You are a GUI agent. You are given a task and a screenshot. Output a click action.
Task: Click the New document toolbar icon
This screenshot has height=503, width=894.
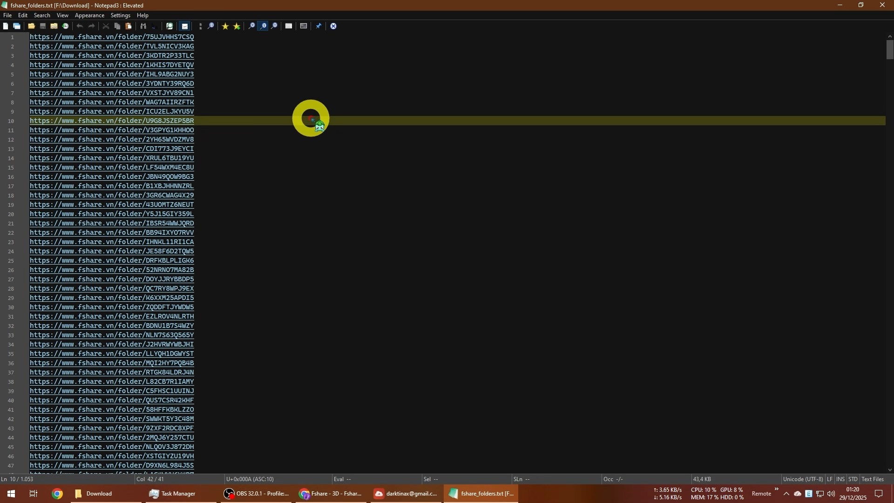tap(6, 26)
